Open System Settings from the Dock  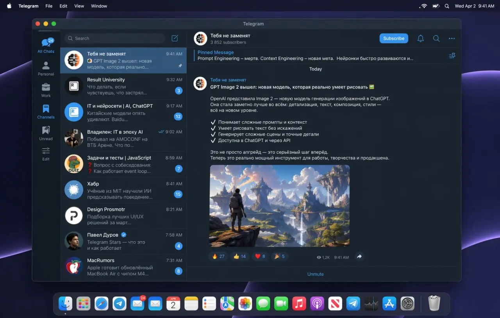click(x=407, y=303)
